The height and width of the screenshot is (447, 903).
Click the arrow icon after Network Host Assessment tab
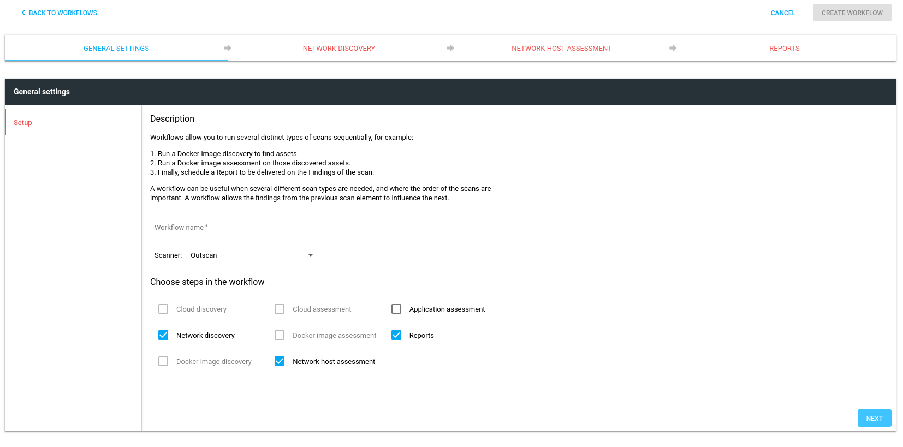pyautogui.click(x=673, y=48)
